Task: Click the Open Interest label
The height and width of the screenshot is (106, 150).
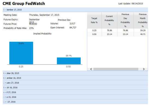Action: click(57, 28)
